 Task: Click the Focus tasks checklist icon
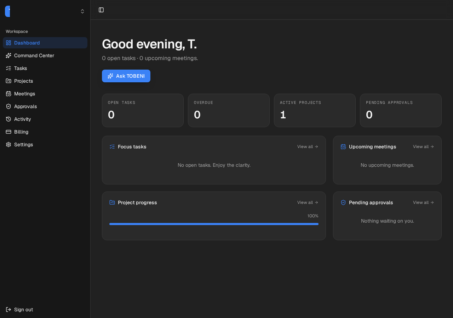click(112, 147)
